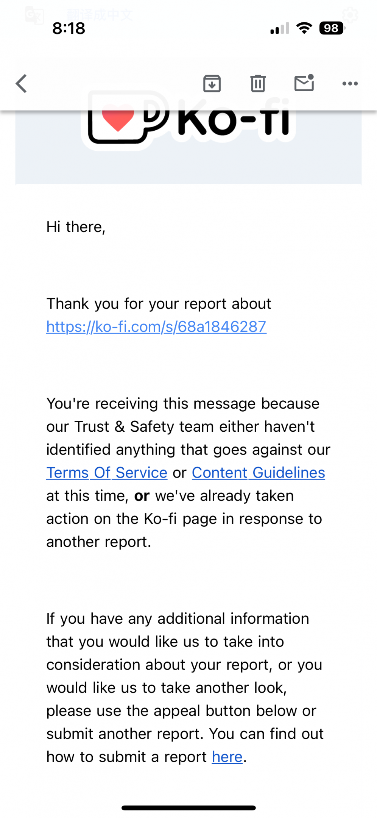Tap the 8:18 clock in status bar
This screenshot has height=818, width=377.
tap(69, 28)
